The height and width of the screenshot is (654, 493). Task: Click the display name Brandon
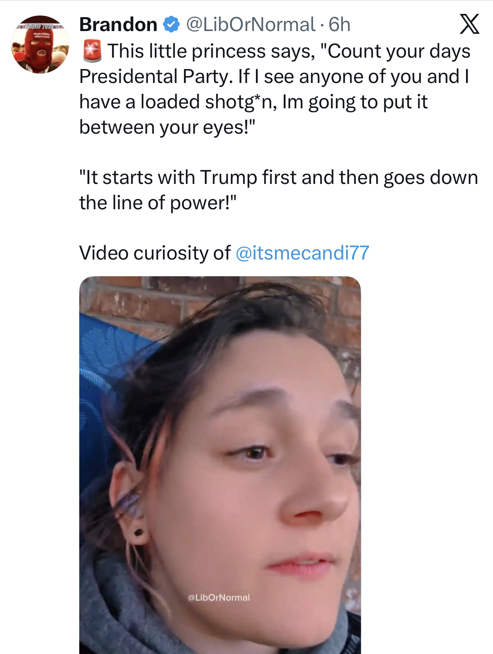point(118,25)
